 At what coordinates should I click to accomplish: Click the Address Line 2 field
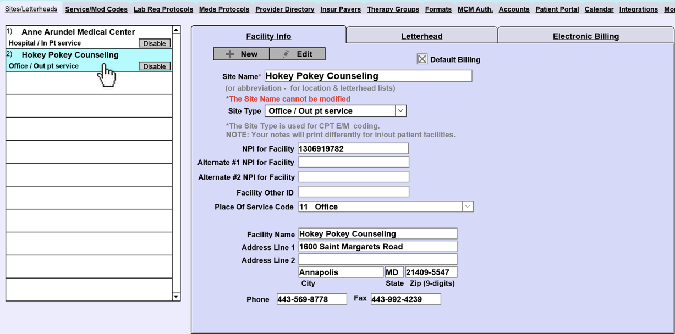377,259
